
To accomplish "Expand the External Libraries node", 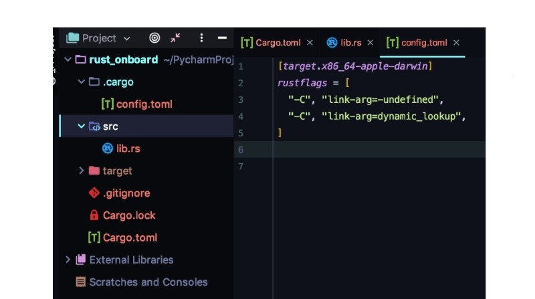I will tap(68, 260).
